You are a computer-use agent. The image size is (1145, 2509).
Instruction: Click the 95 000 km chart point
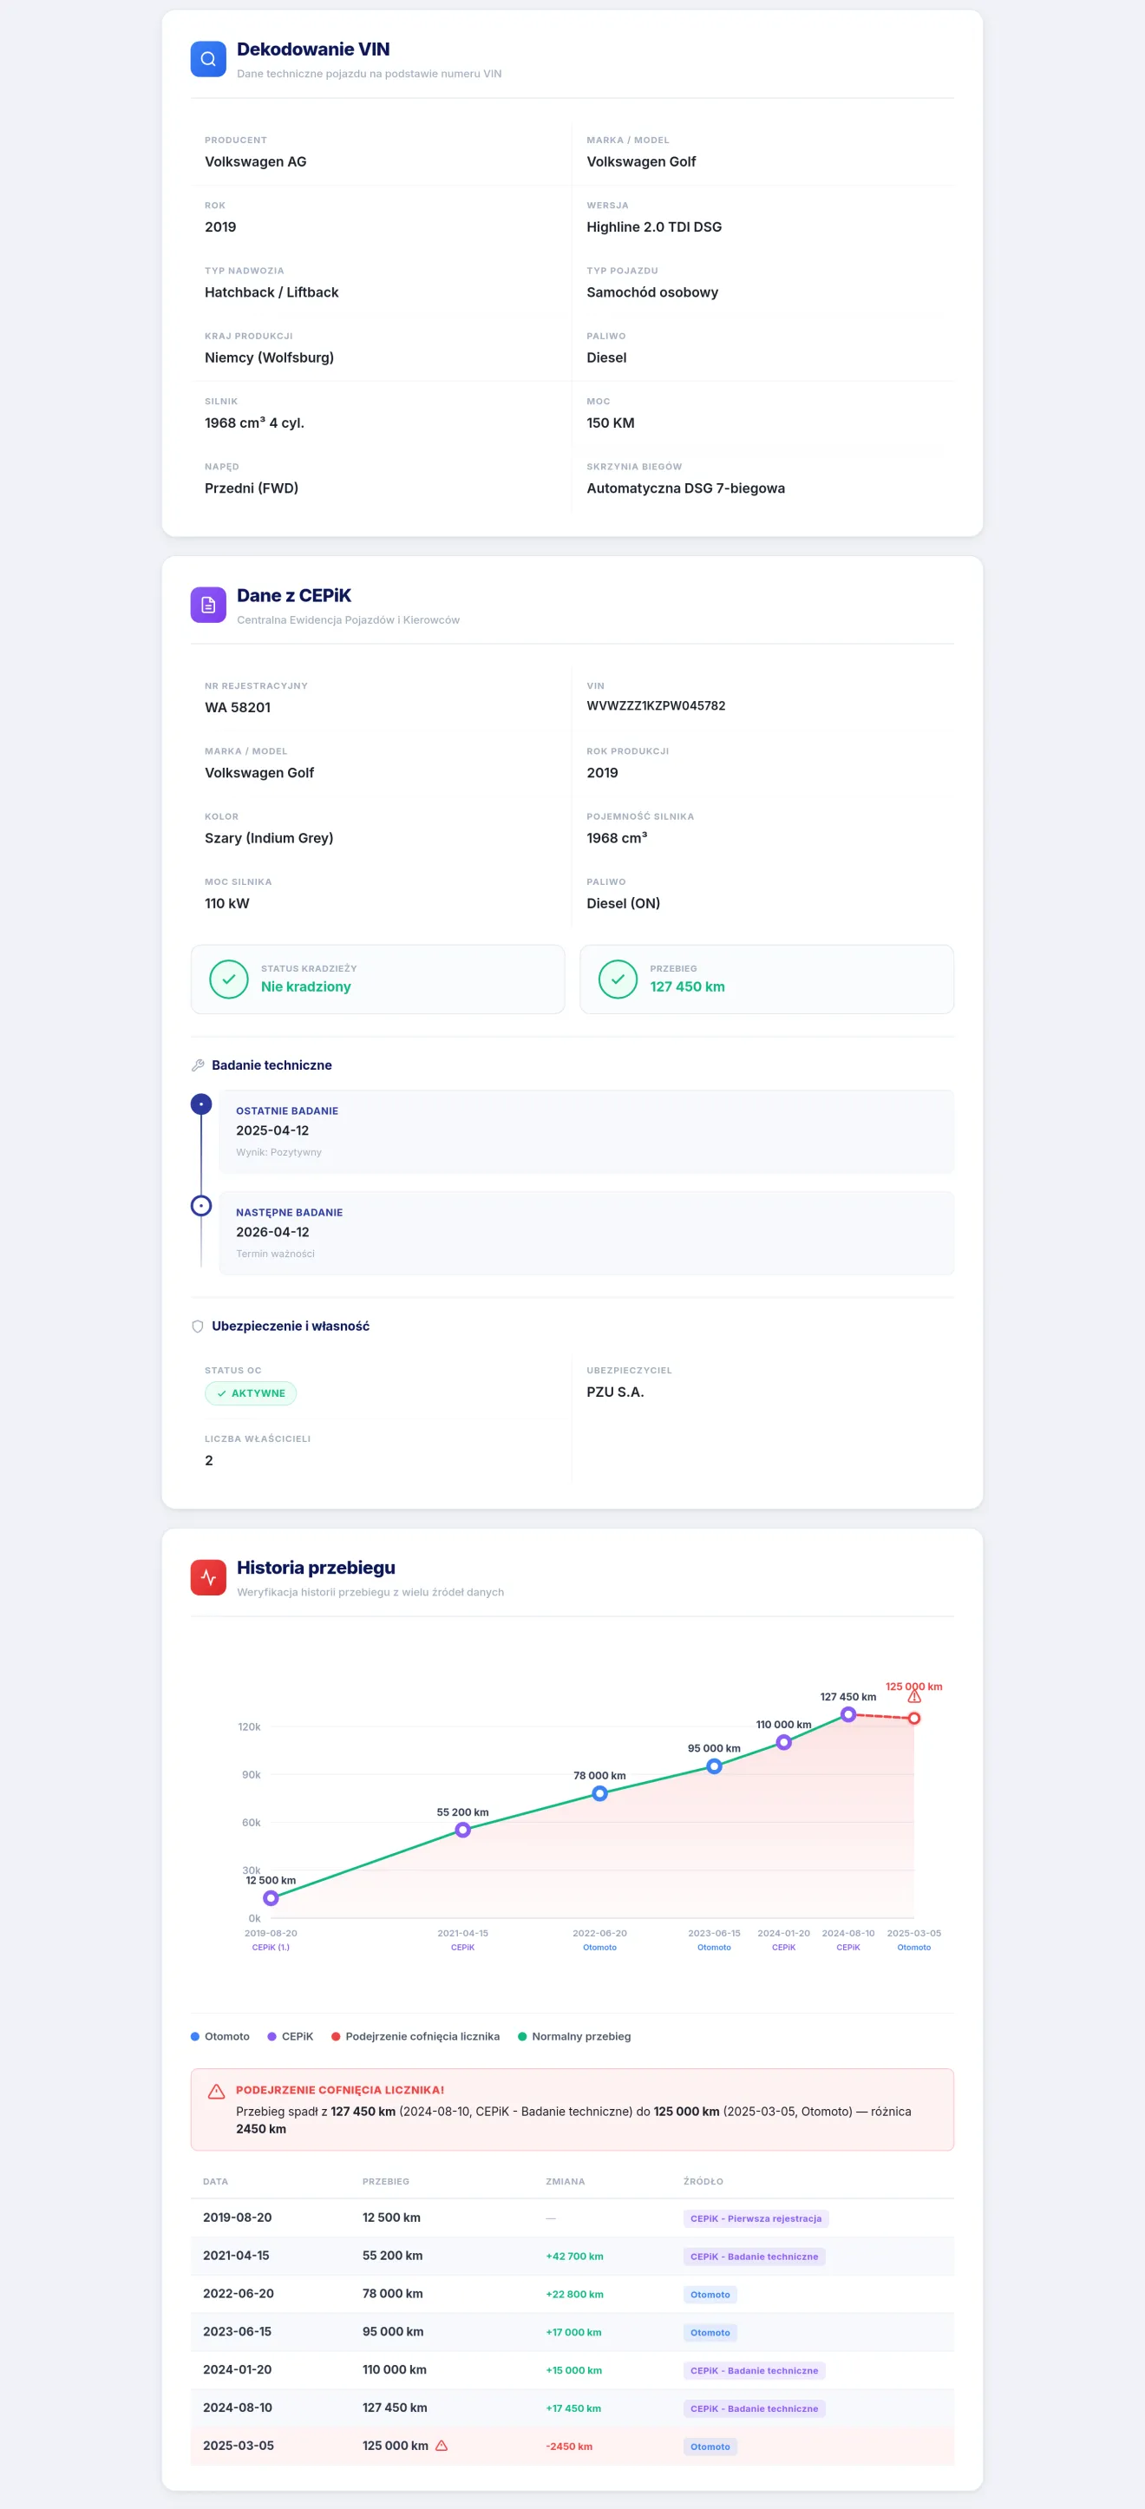coord(714,1765)
